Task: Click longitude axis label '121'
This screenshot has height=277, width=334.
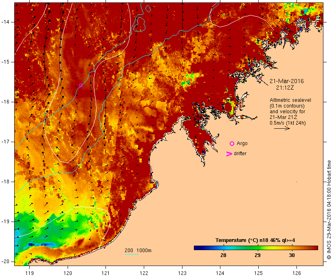Action: pos(105,273)
